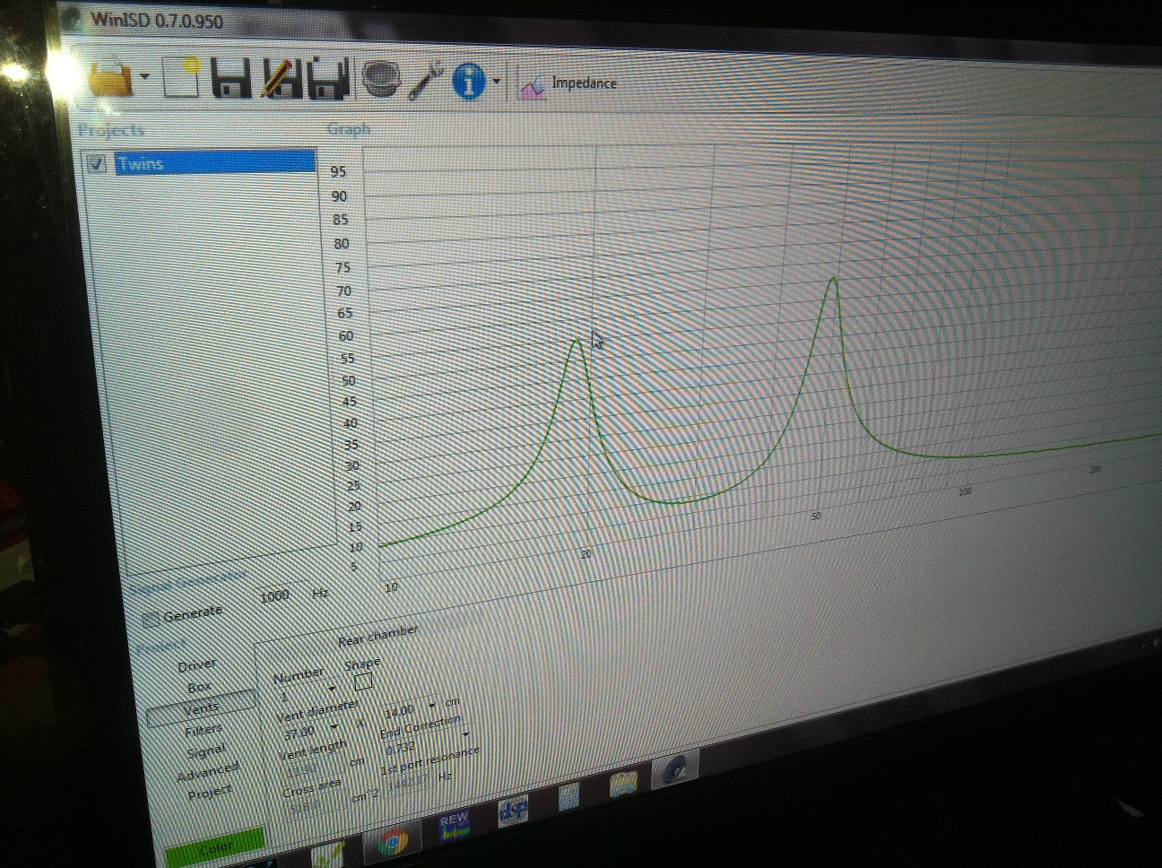This screenshot has width=1162, height=868.
Task: Save all projects with the double floppy icon
Action: click(329, 79)
